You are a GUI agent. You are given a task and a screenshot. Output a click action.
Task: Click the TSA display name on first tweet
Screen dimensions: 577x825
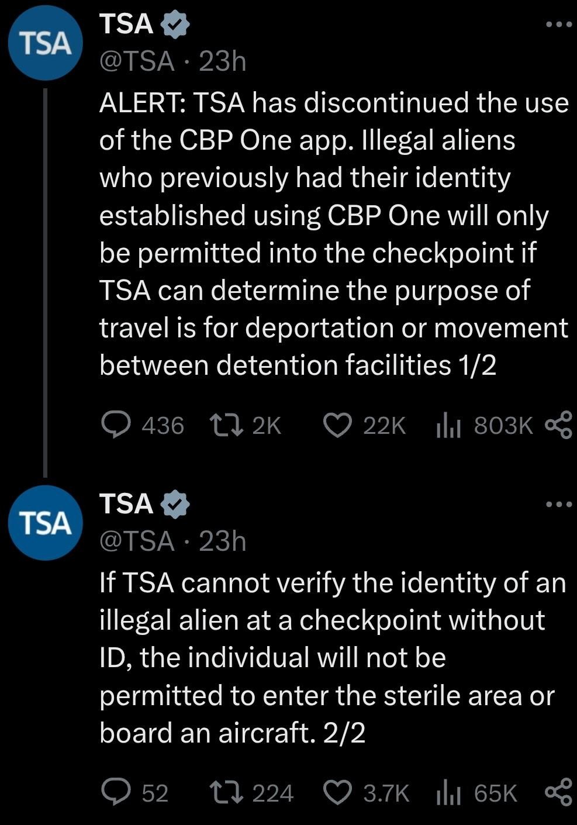click(127, 25)
